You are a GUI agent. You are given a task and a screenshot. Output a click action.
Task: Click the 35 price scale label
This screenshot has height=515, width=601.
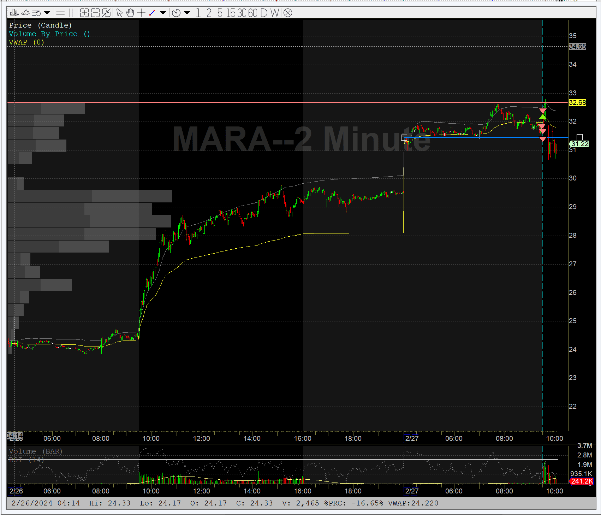point(573,36)
